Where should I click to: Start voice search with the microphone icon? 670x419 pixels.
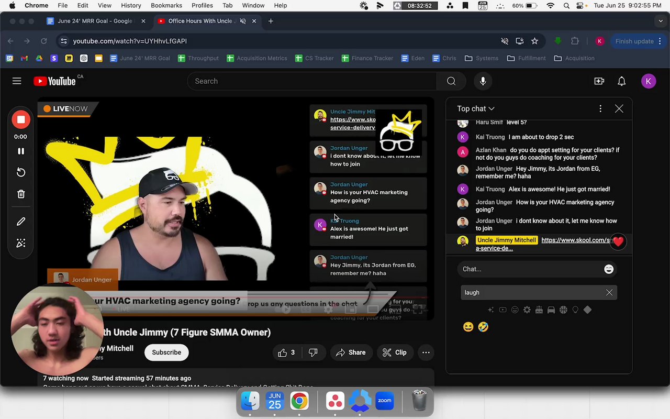pyautogui.click(x=483, y=81)
